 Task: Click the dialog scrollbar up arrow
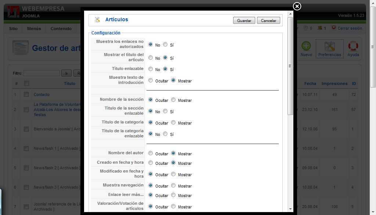[290, 14]
